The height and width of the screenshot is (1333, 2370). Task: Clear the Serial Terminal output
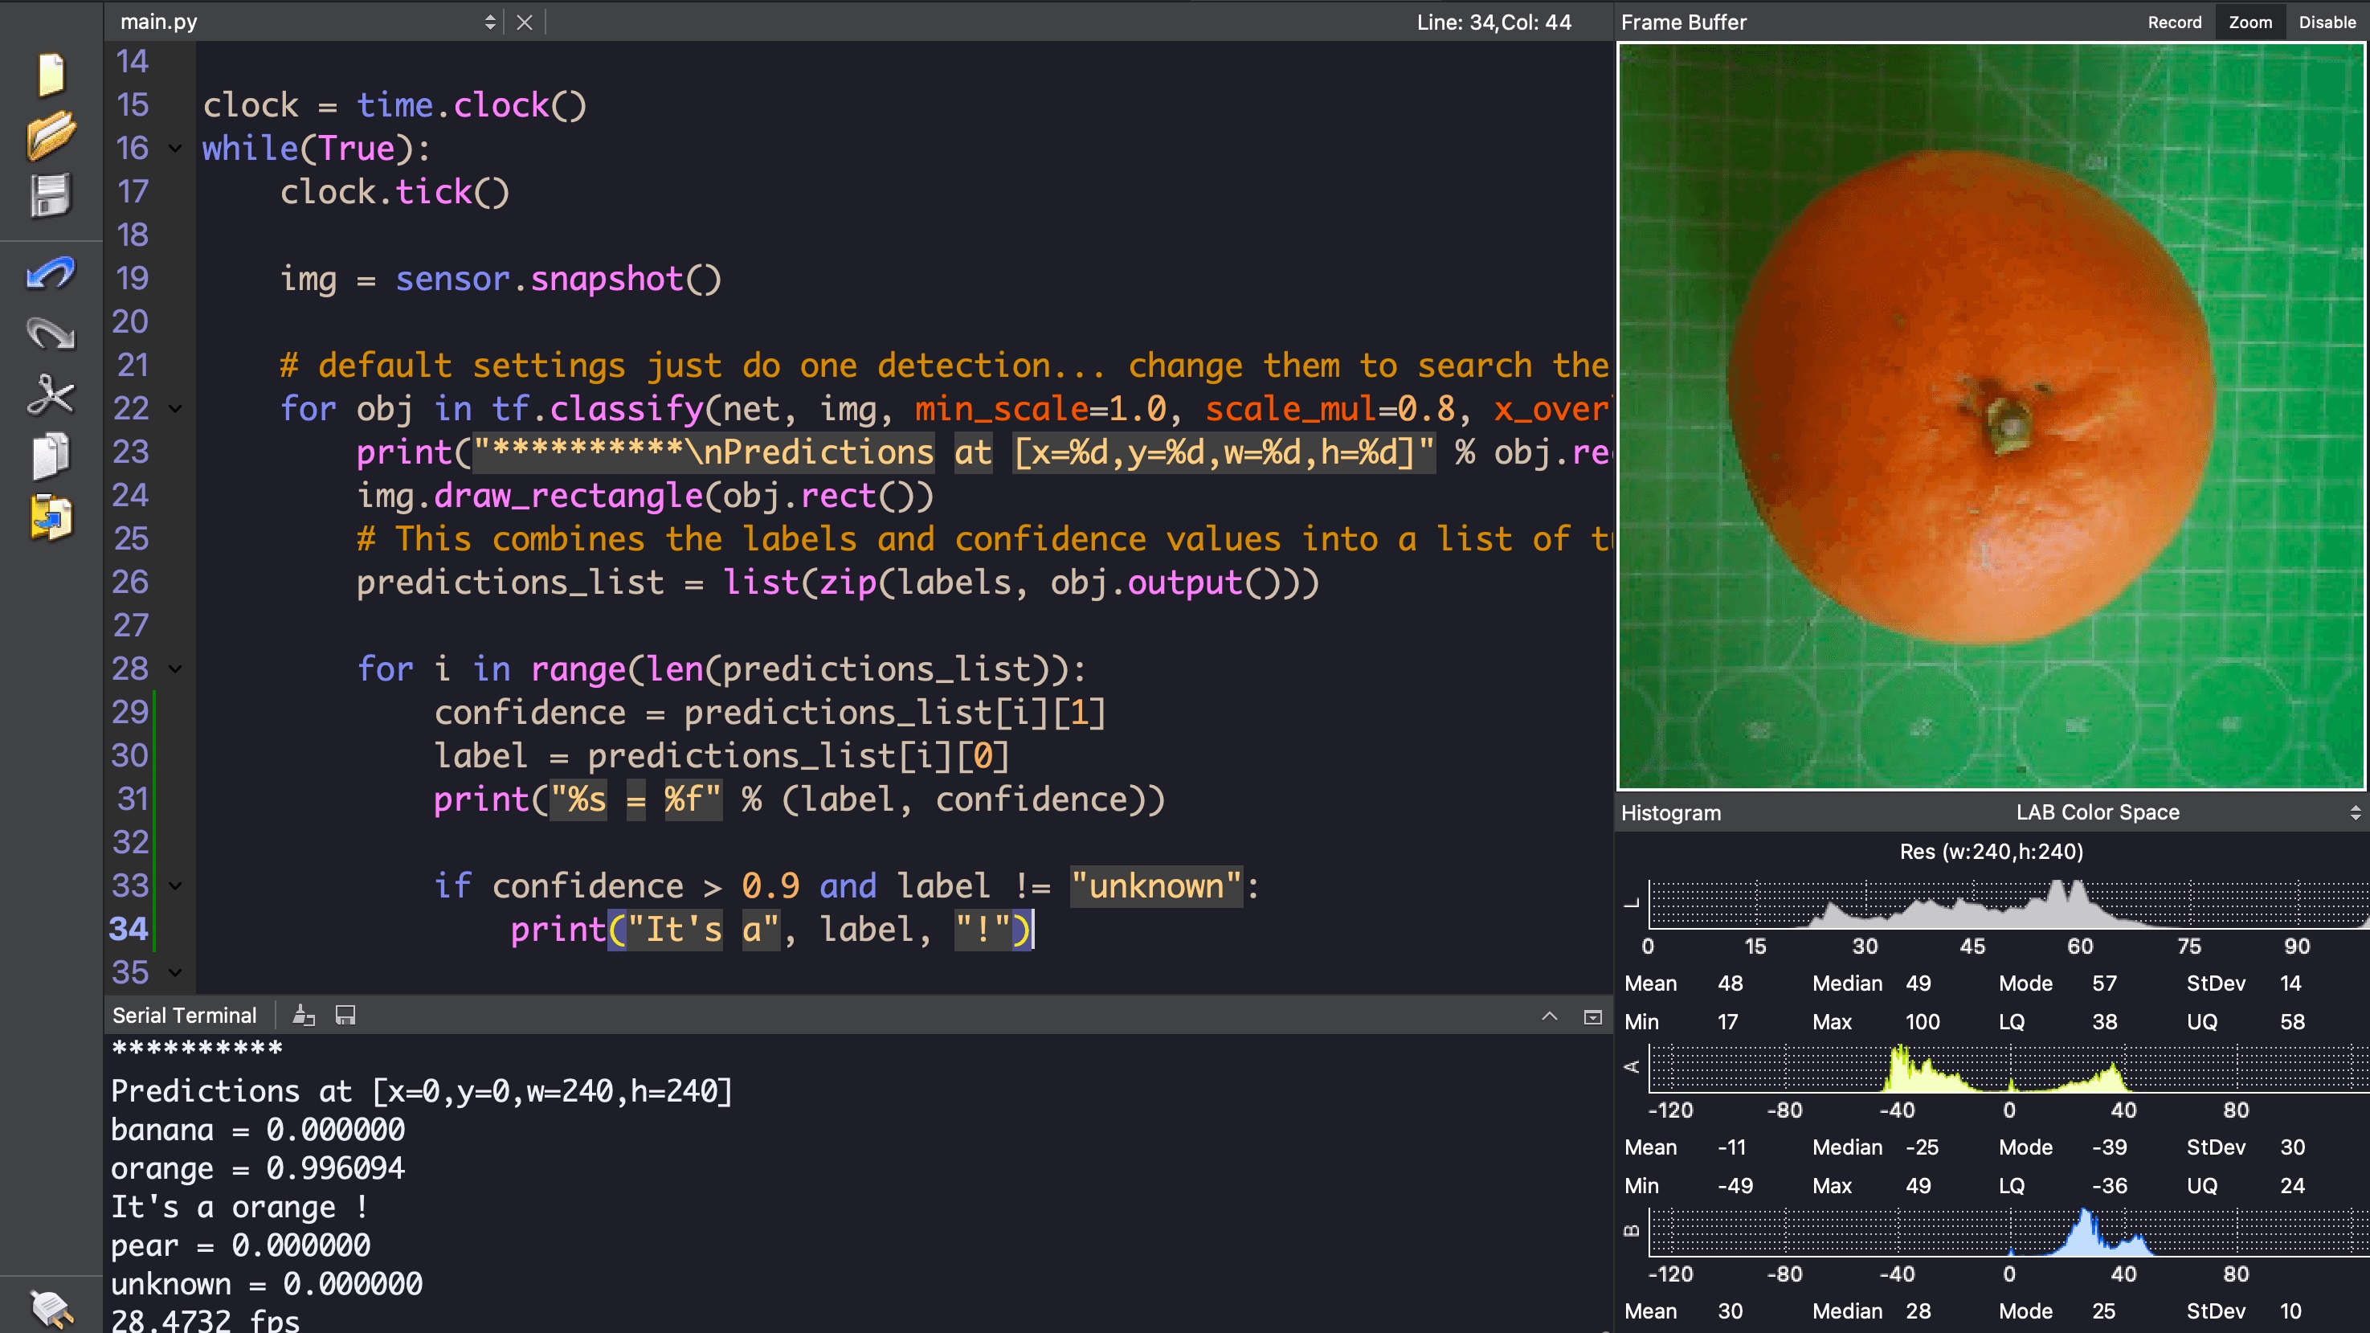[304, 1015]
